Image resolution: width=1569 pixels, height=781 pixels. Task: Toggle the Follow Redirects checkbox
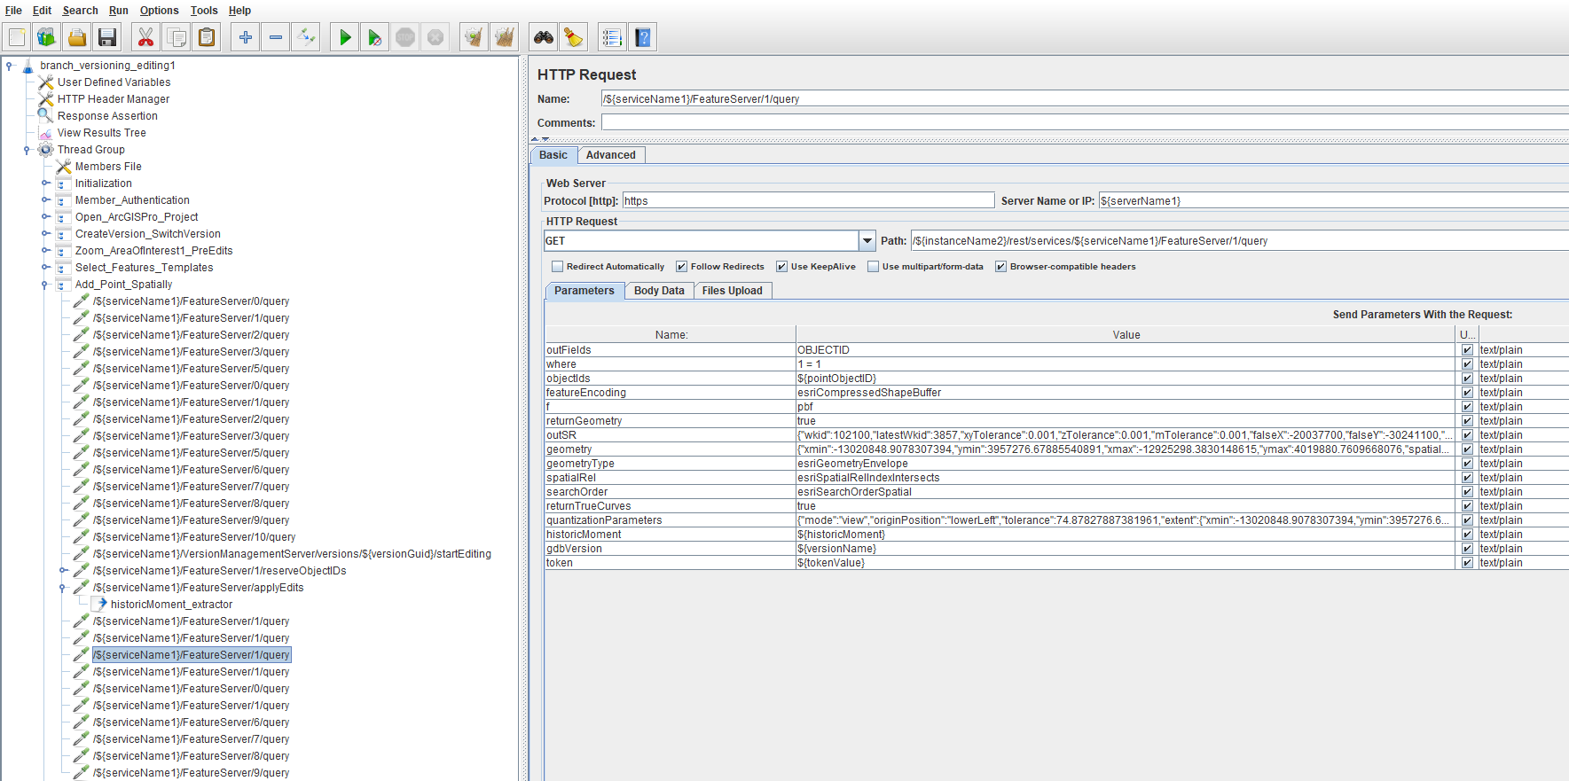point(681,267)
